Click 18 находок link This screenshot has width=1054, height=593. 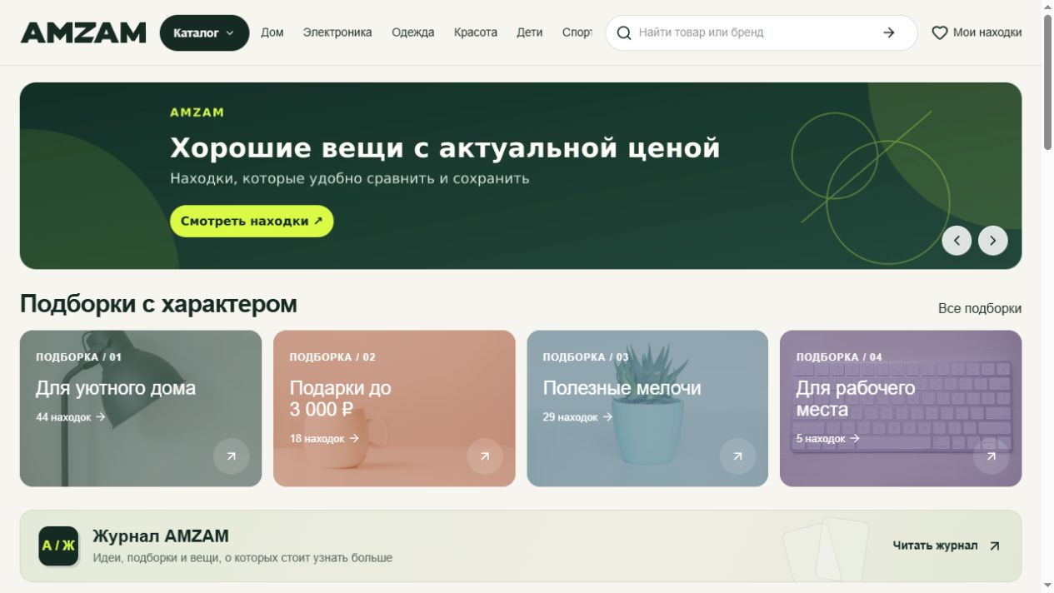point(324,439)
